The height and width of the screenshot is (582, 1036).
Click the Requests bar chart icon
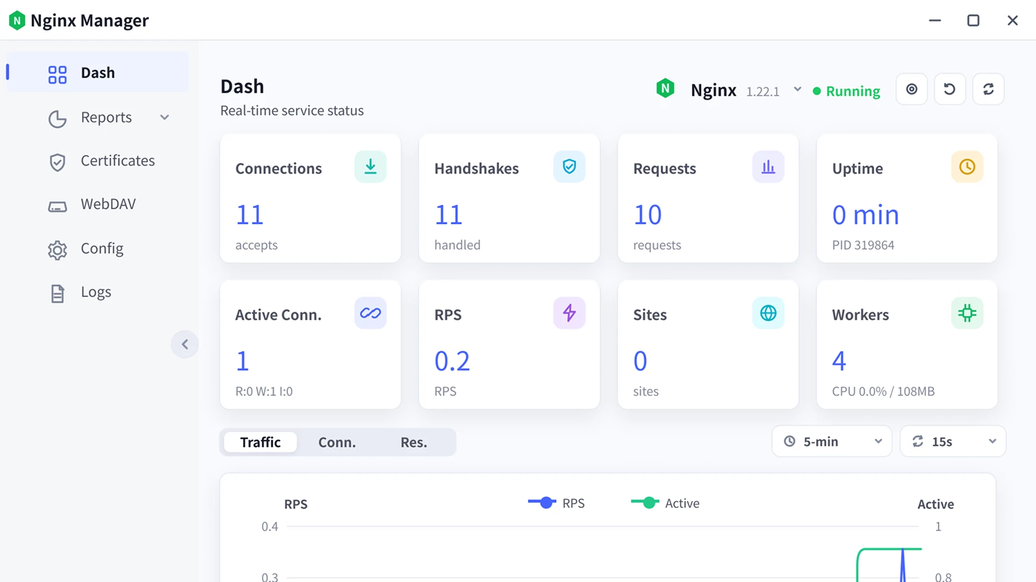tap(768, 167)
